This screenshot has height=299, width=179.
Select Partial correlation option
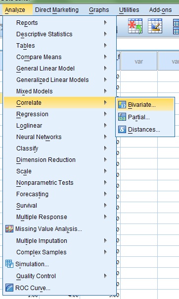(145, 117)
